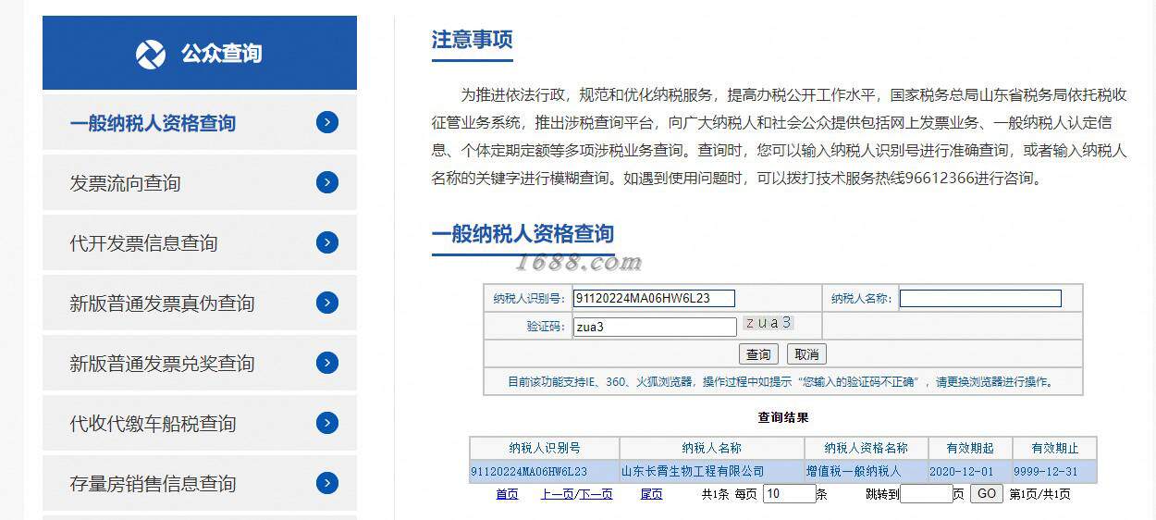Click arrow icon beside 一般纳税人资格查询

327,122
